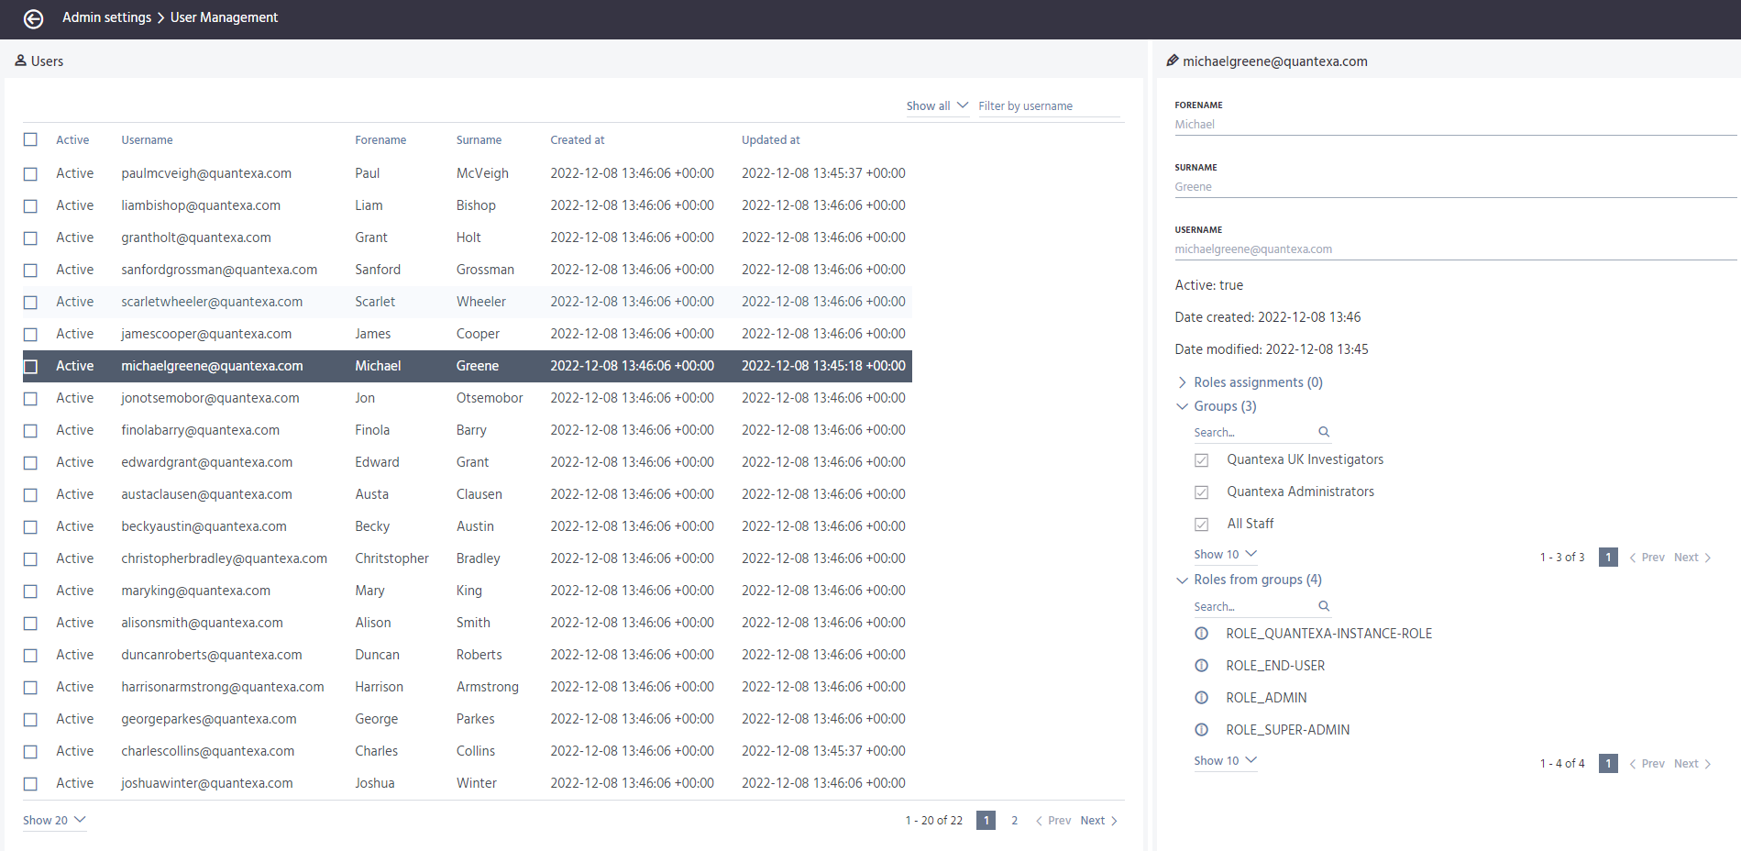Go to page 2 of the users list
This screenshot has height=851, width=1741.
[1014, 820]
